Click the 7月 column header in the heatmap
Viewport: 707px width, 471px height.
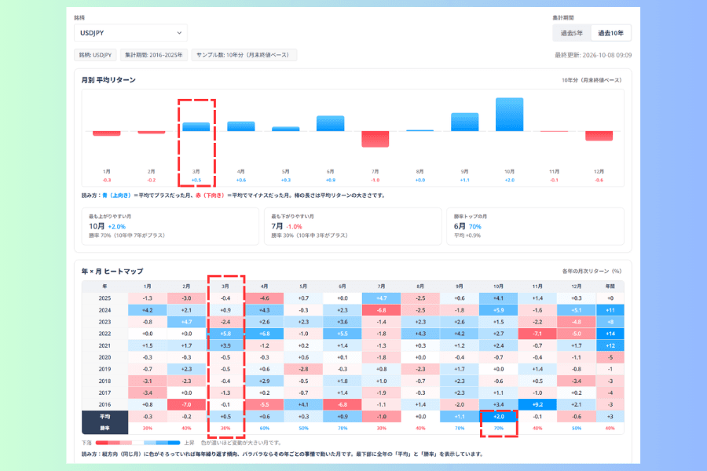click(382, 287)
